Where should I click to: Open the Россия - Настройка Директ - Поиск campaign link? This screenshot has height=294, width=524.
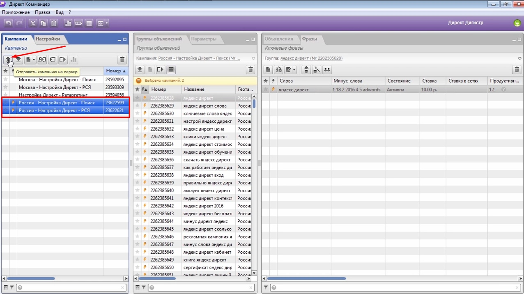(x=199, y=58)
